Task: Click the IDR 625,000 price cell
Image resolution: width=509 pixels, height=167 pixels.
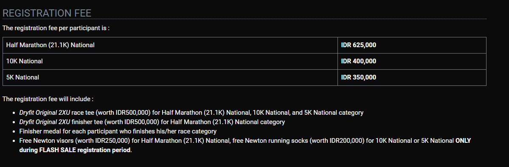Action: tap(412, 45)
